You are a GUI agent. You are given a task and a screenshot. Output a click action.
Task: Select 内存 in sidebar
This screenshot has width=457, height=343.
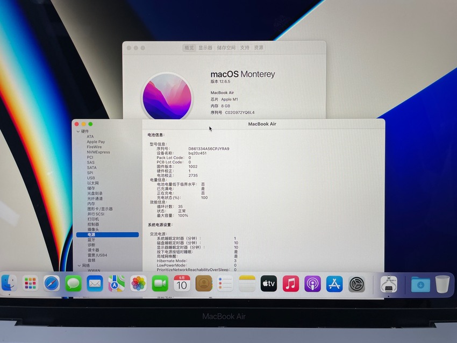[91, 204]
